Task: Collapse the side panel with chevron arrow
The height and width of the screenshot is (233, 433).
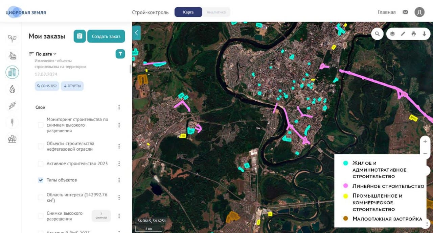Action: (136, 33)
